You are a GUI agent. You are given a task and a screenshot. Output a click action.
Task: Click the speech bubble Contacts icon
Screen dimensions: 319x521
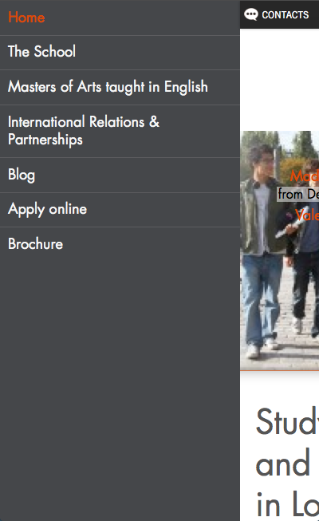(x=251, y=14)
